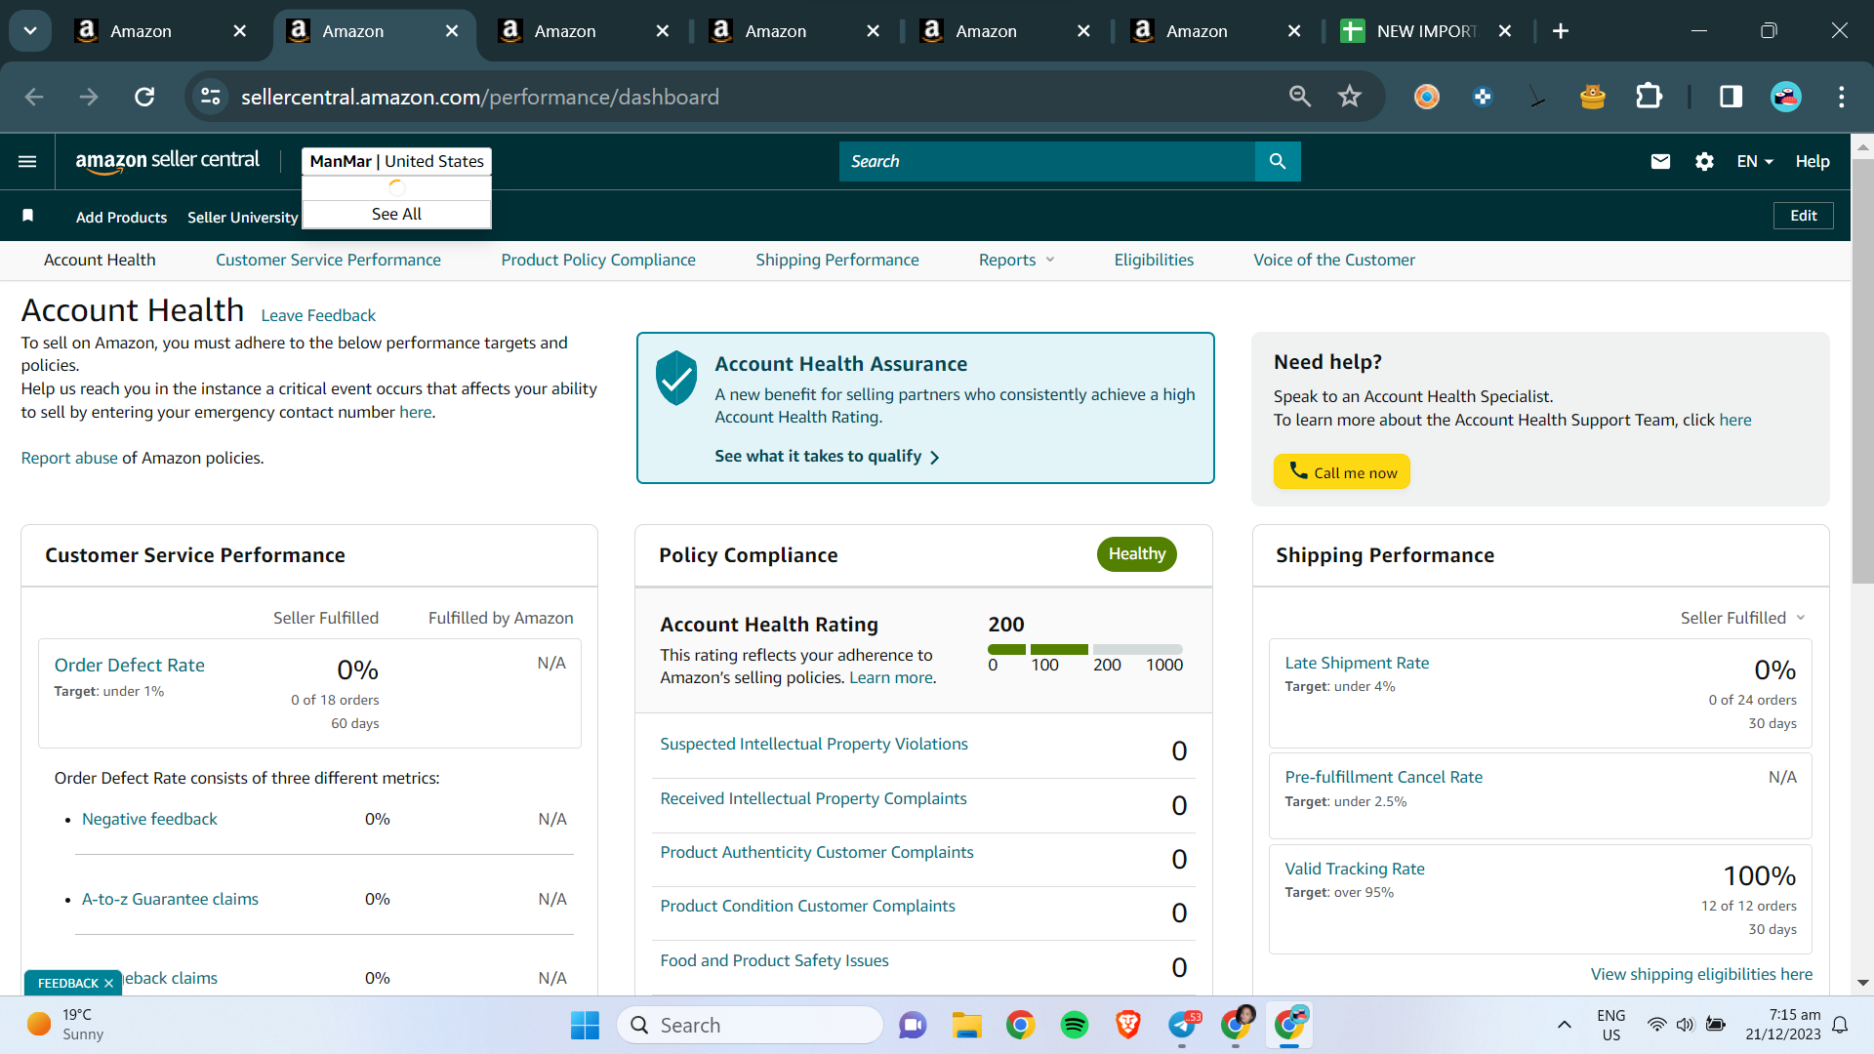Screen dimensions: 1874x1054
Task: Open the Valid Tracking Rate link
Action: point(1355,869)
